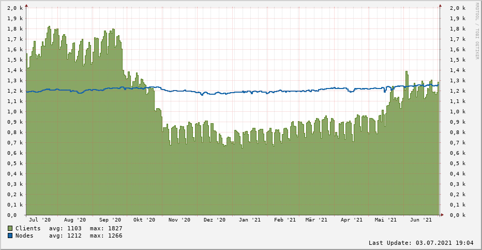Image resolution: width=482 pixels, height=250 pixels.
Task: Click the right axis 2,0 k label
Action: point(458,8)
